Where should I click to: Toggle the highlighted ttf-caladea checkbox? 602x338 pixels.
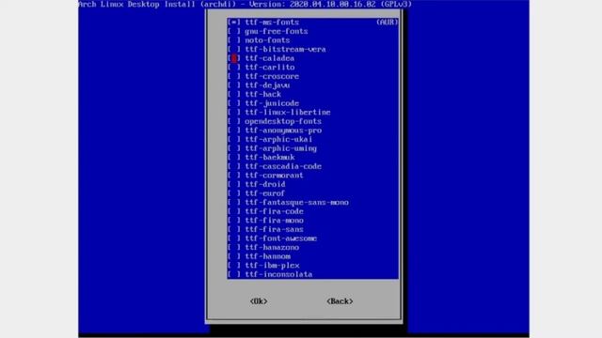click(x=234, y=58)
